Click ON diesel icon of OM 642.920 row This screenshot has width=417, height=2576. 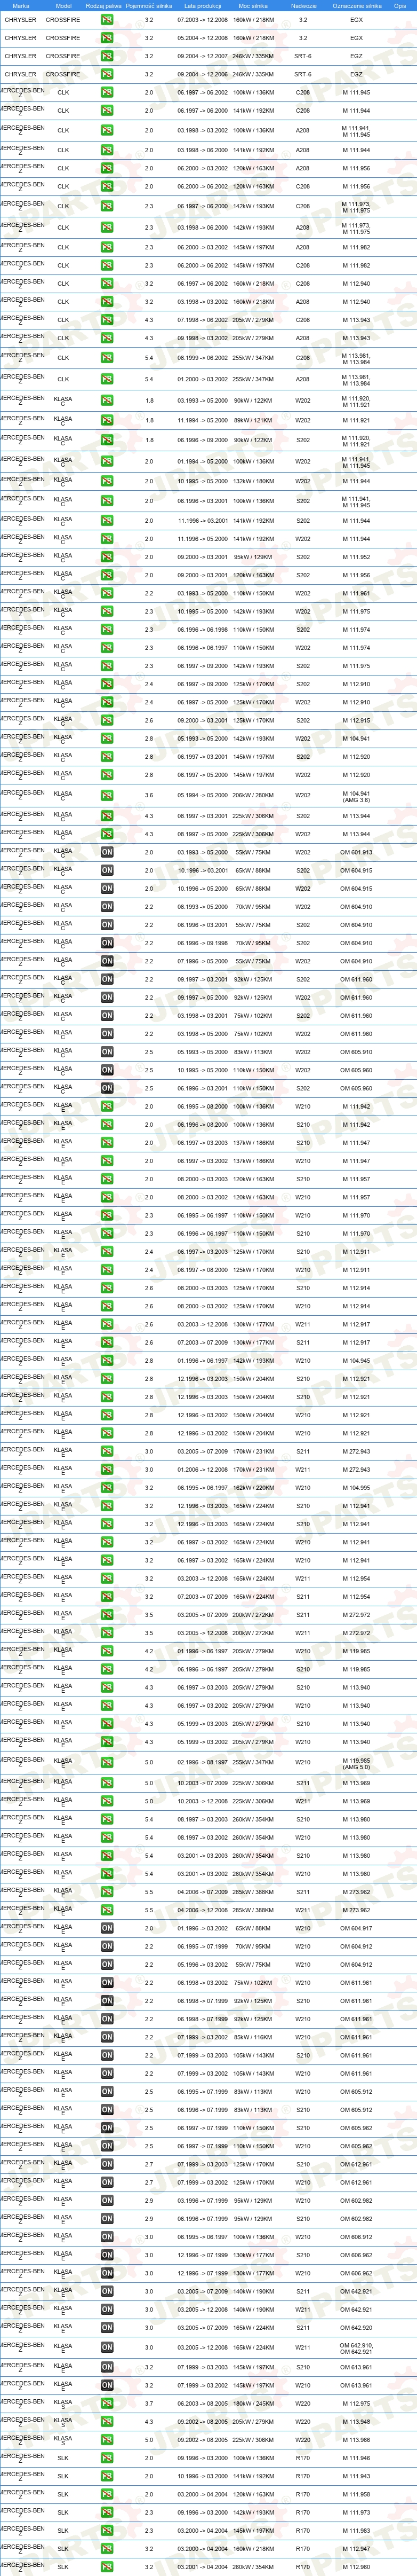tap(107, 2328)
